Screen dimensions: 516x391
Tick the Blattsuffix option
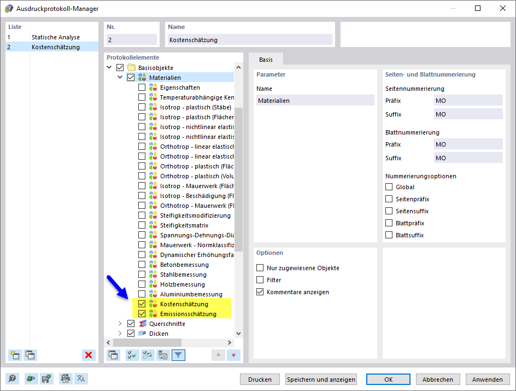pos(389,235)
